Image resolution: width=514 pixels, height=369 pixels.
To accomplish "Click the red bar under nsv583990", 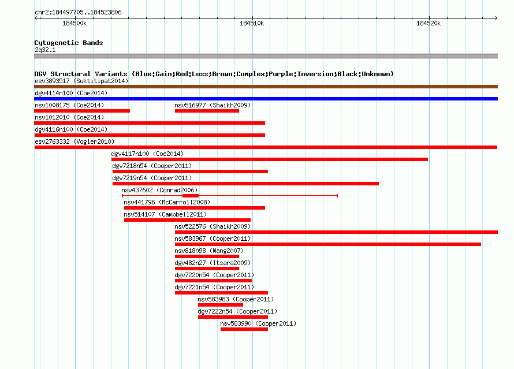I will [244, 329].
